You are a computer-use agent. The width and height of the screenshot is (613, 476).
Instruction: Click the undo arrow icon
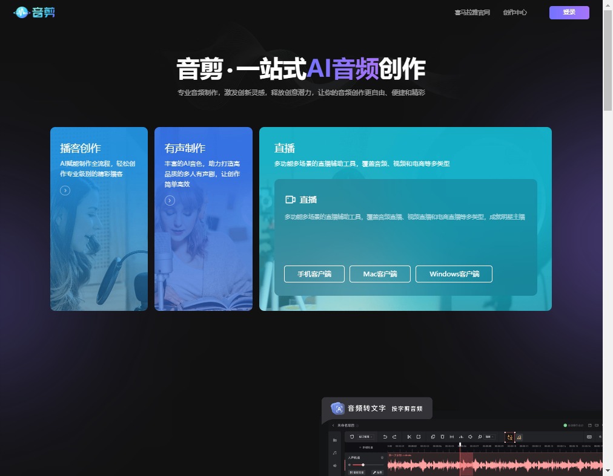[385, 437]
